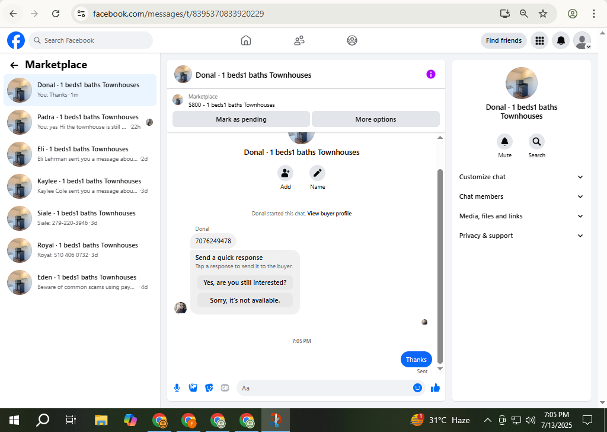This screenshot has height=432, width=607.
Task: Open the account profile picture menu
Action: click(x=582, y=40)
